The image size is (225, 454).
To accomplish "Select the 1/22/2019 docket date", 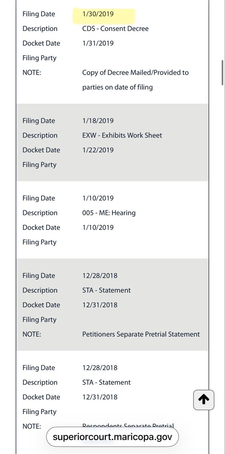I will click(x=98, y=150).
